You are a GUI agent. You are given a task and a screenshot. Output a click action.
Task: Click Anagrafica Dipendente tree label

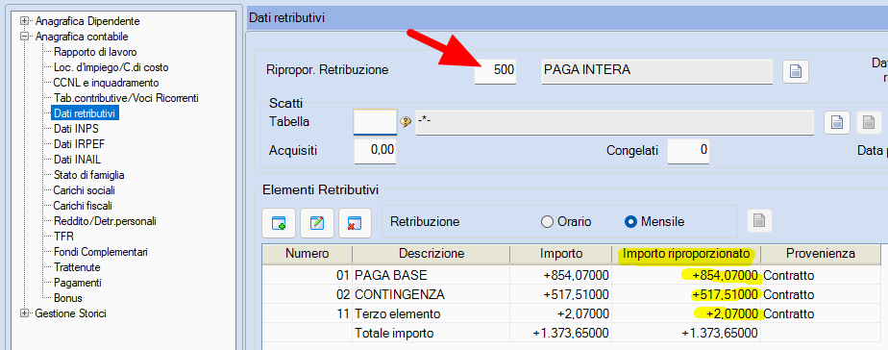(x=87, y=21)
